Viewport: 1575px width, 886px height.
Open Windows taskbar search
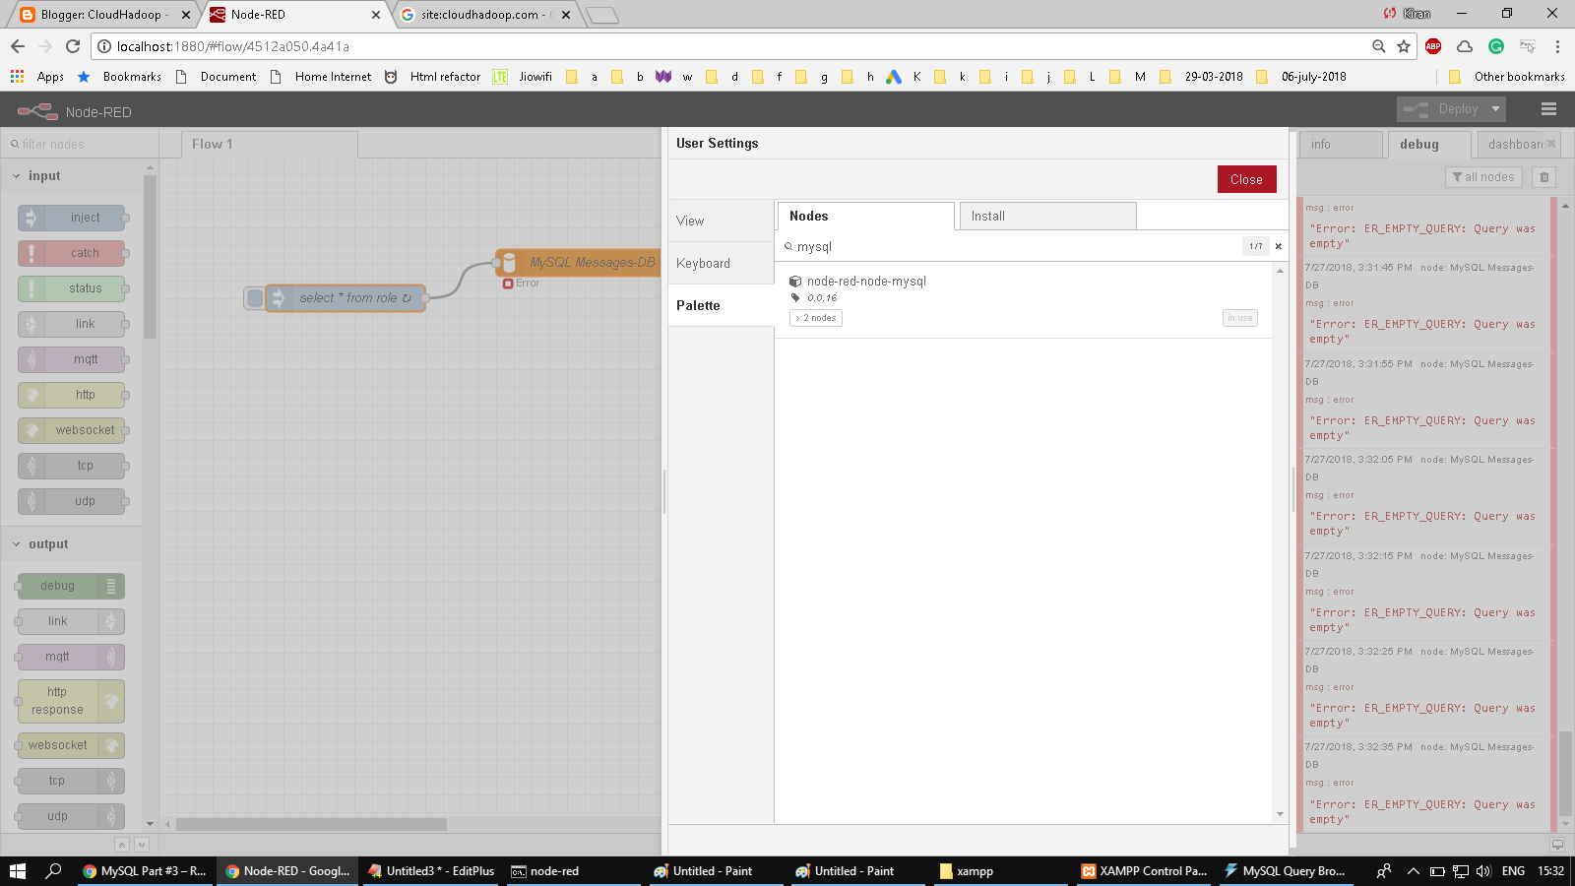pos(53,871)
